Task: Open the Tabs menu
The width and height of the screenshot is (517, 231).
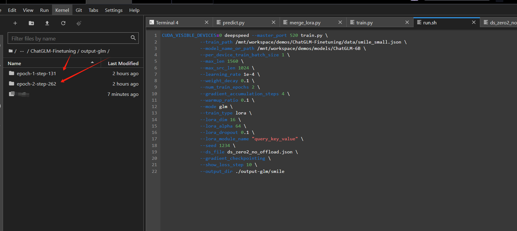Action: click(93, 10)
